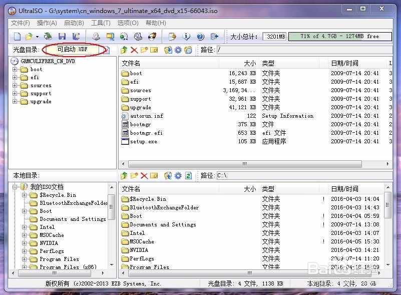
Task: Click the 日期/时间 column header in disc pane
Action: point(357,63)
